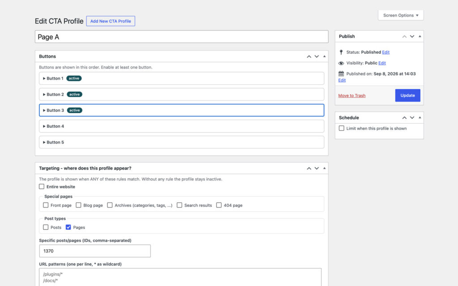This screenshot has width=458, height=286.
Task: Click the Schedule panel heading
Action: click(349, 118)
